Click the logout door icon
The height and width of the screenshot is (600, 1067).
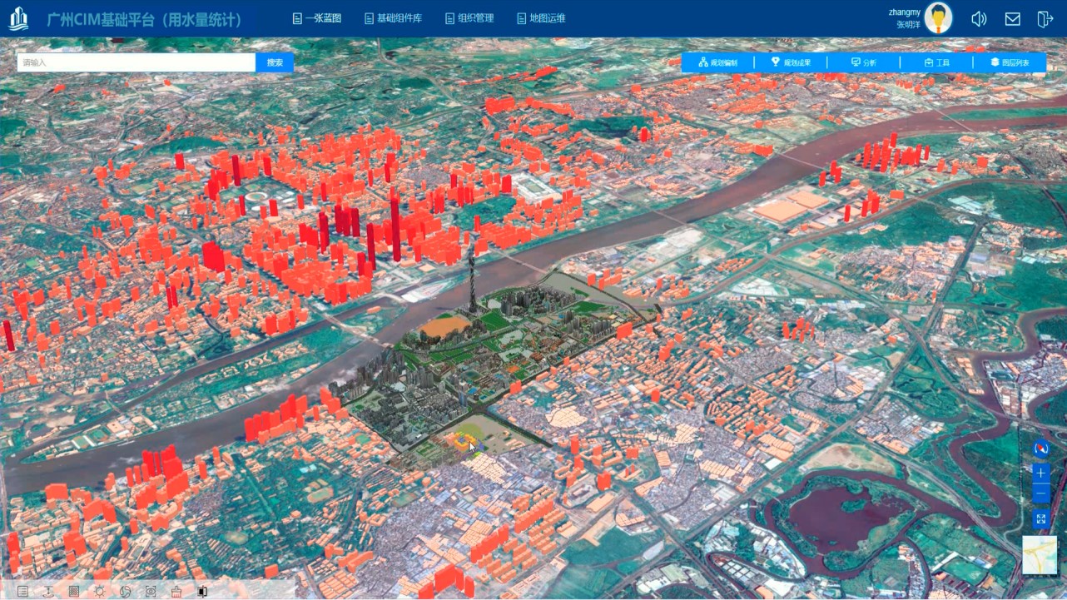point(1045,19)
